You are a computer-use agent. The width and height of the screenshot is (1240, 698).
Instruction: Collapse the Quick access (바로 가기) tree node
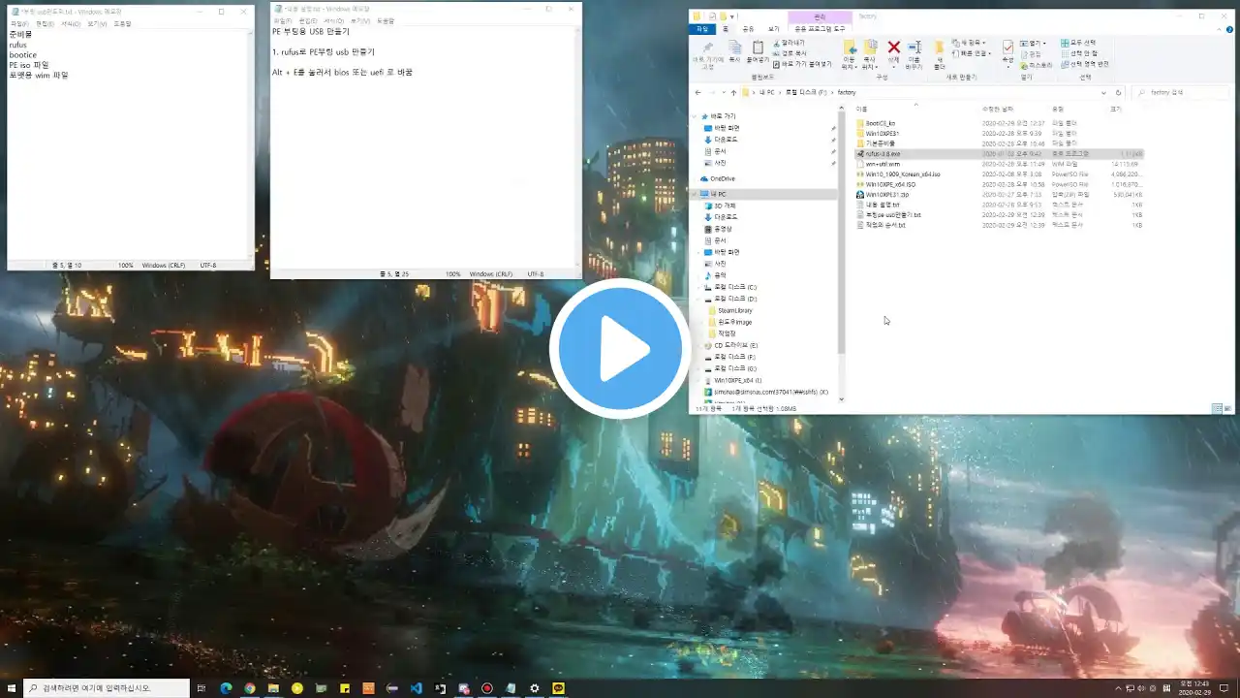696,116
